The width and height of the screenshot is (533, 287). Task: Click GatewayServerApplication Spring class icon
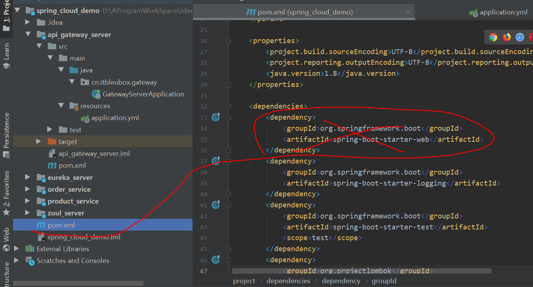96,94
